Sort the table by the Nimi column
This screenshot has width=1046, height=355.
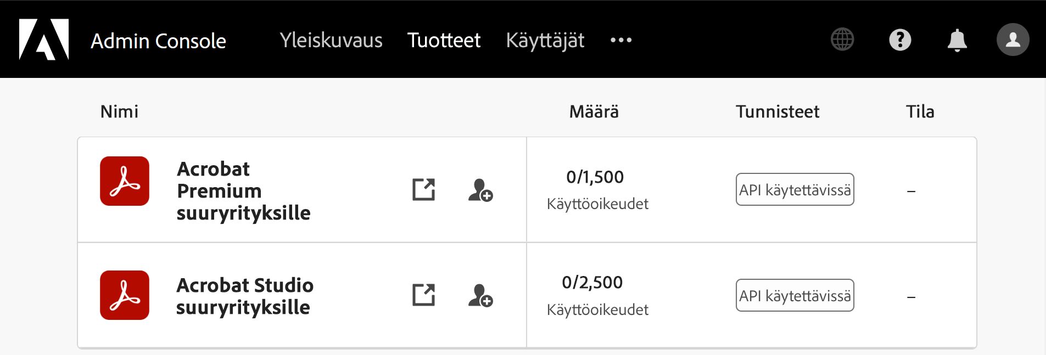pyautogui.click(x=118, y=111)
